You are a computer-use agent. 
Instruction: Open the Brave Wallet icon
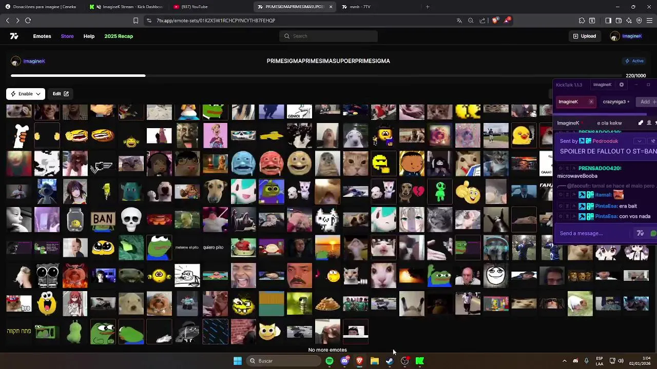click(619, 20)
